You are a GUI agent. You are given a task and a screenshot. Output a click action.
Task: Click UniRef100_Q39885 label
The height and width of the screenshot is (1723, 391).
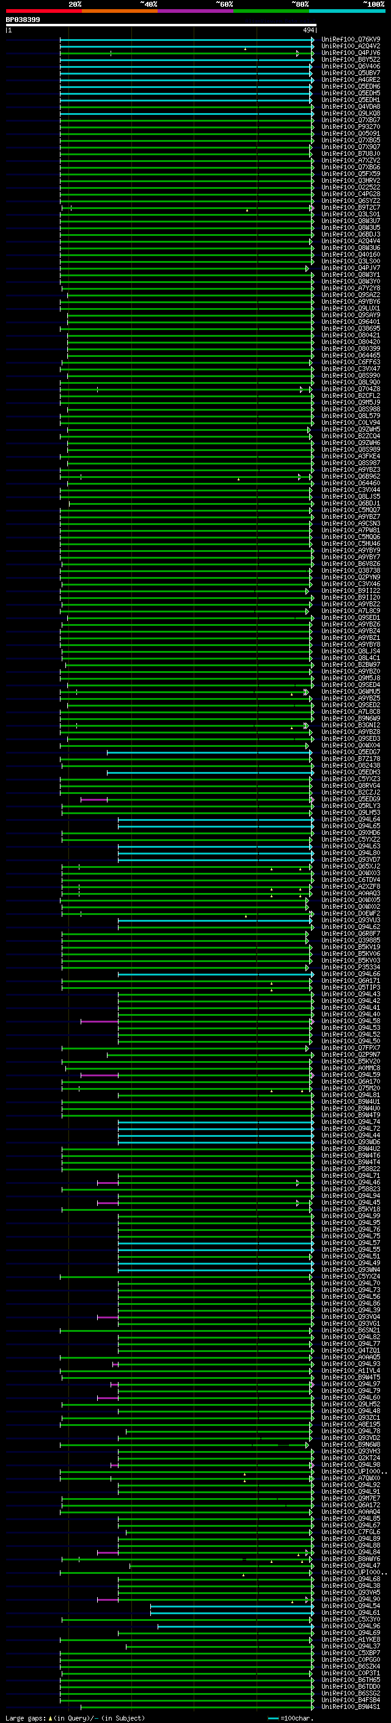point(351,940)
